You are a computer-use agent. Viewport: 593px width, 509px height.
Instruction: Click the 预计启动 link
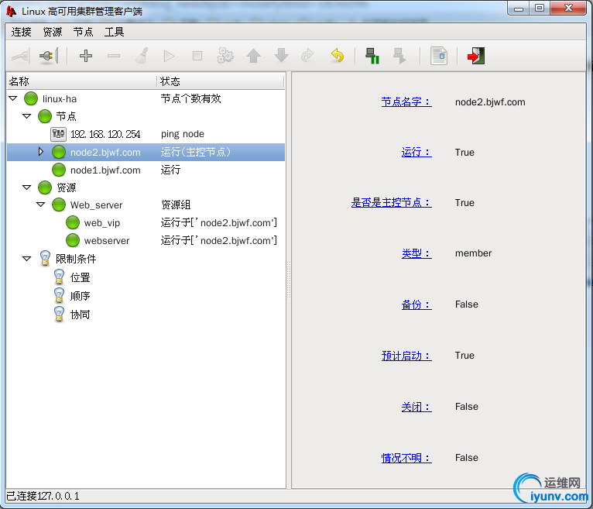pyautogui.click(x=406, y=356)
